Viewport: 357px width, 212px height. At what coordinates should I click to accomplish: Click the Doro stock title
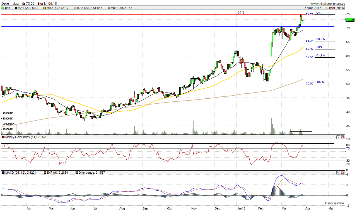5,3
